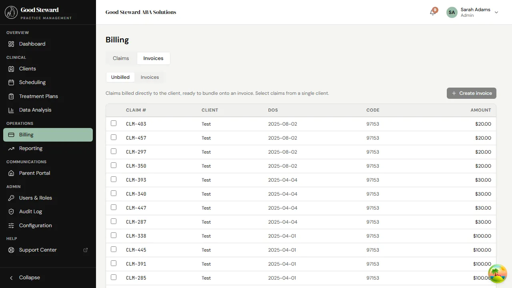Click the notification count badge showing 9
Screen dimensions: 512x288
pyautogui.click(x=434, y=9)
